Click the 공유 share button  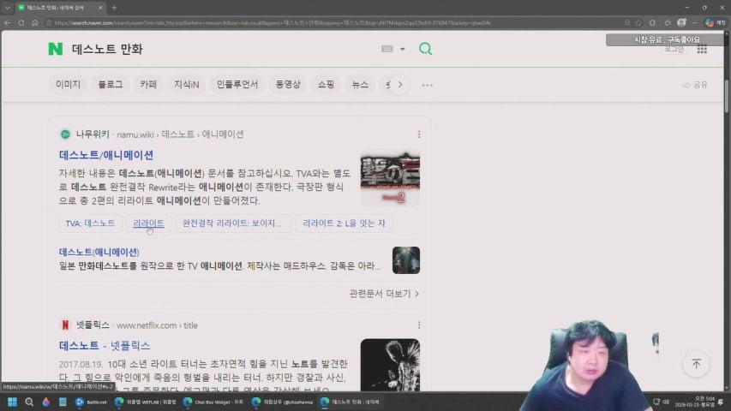pyautogui.click(x=695, y=85)
